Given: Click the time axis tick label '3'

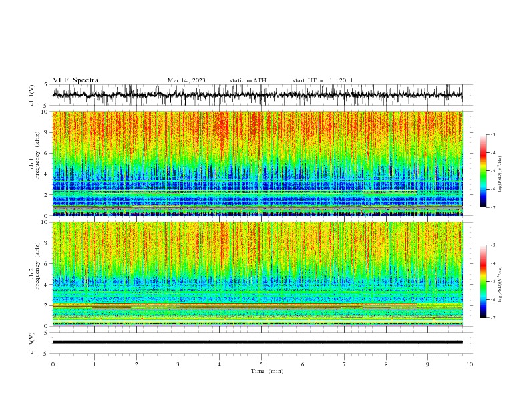Looking at the screenshot, I should (178, 364).
